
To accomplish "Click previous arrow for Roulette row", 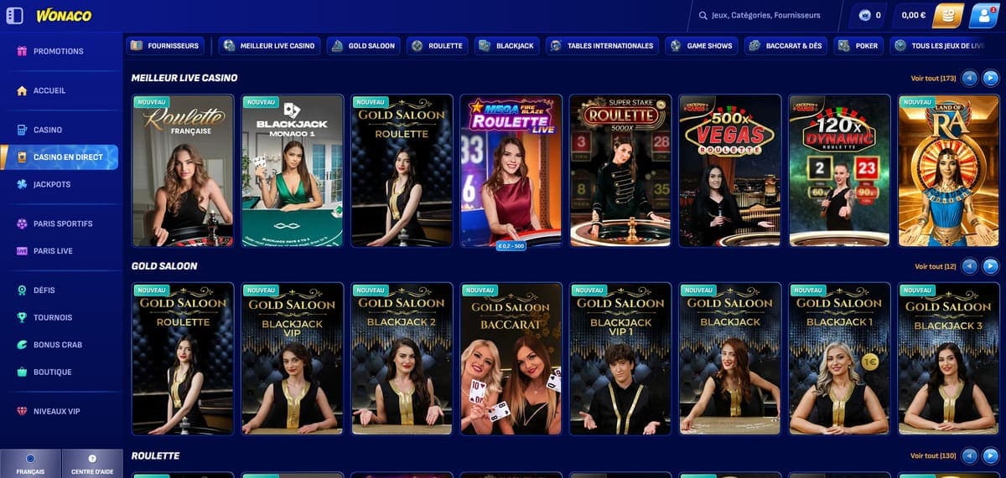I will 970,456.
